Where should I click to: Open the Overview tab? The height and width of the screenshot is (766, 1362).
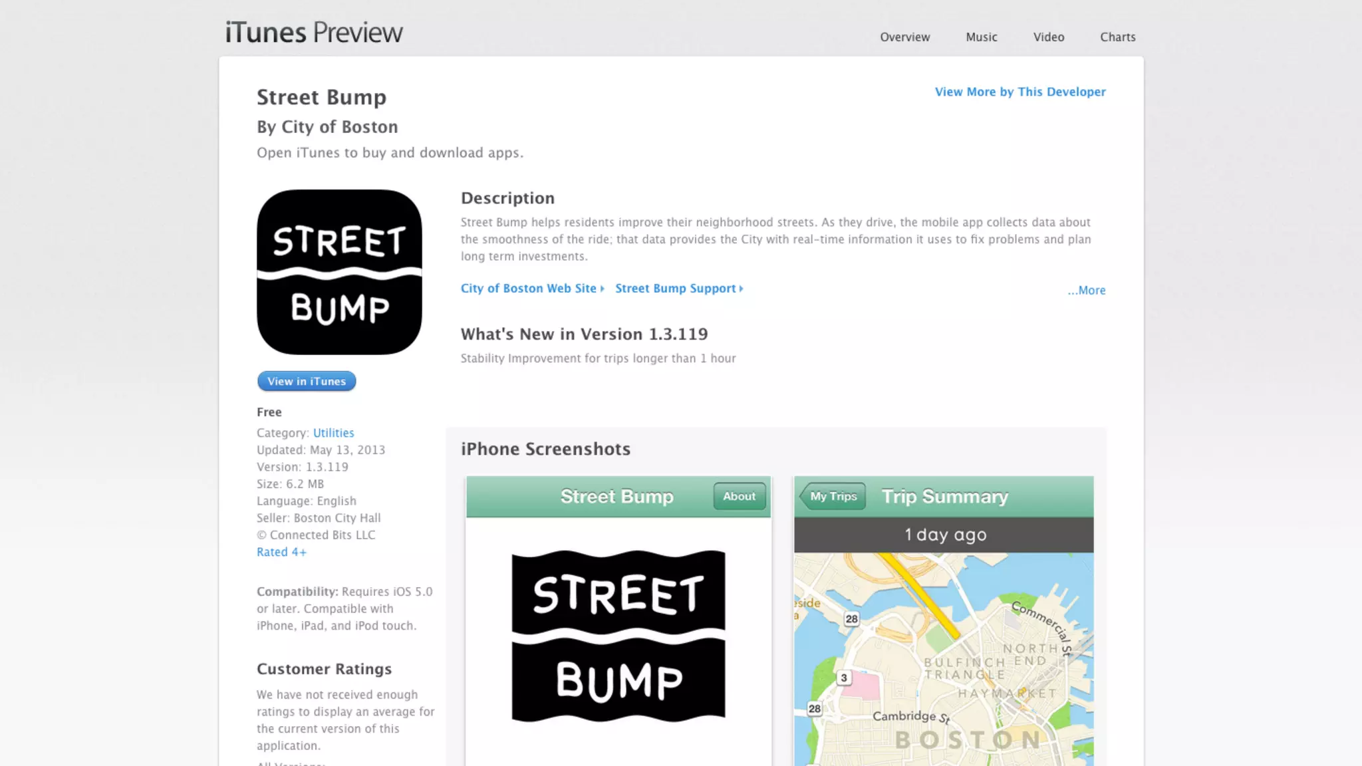click(x=904, y=37)
